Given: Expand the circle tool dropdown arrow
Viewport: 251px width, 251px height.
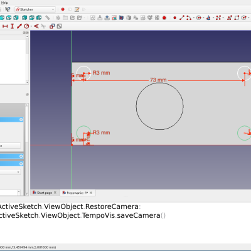Looking at the screenshot, I should (203, 18).
